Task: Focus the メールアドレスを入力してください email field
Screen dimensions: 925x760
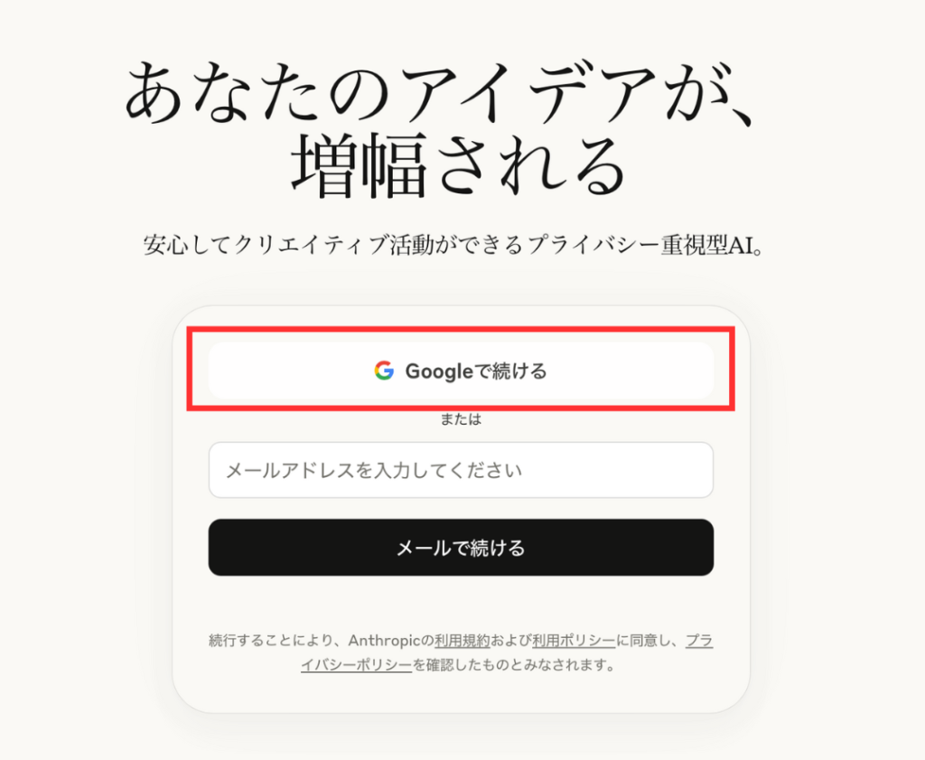Action: pos(461,470)
